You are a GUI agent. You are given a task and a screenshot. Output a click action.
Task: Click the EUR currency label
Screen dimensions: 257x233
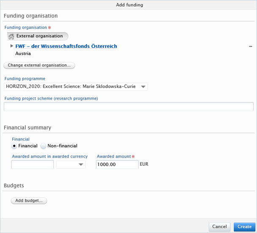(144, 164)
